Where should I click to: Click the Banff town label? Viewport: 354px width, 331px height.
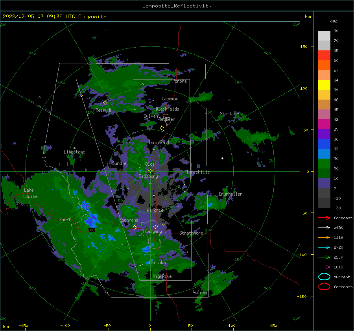[65, 219]
